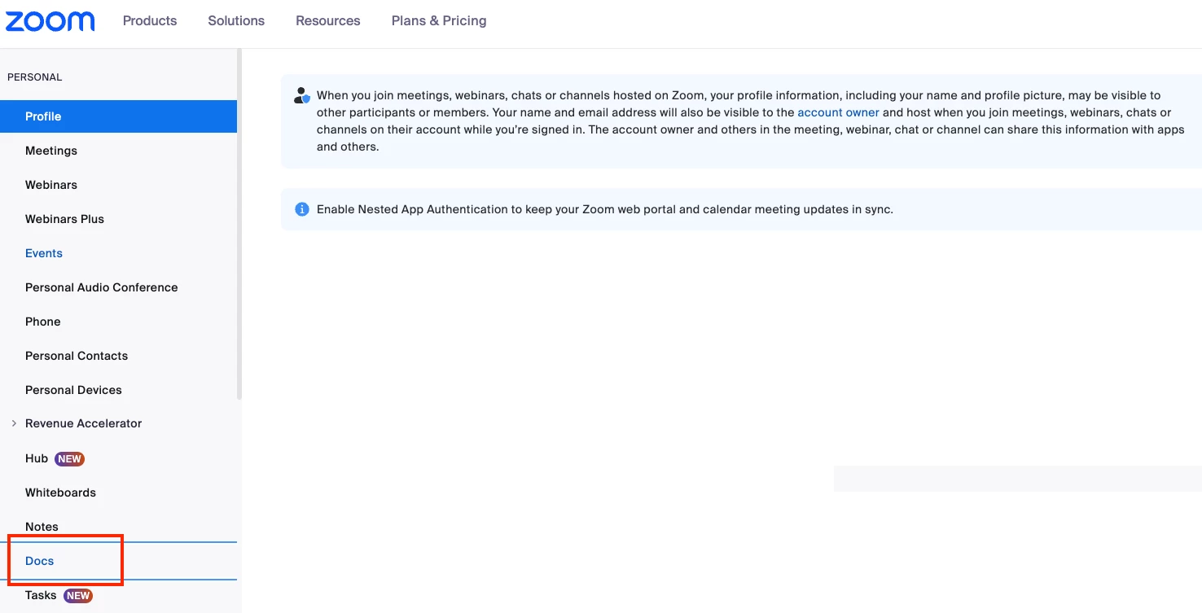Open Hub in the sidebar
1202x613 pixels.
[x=37, y=458]
